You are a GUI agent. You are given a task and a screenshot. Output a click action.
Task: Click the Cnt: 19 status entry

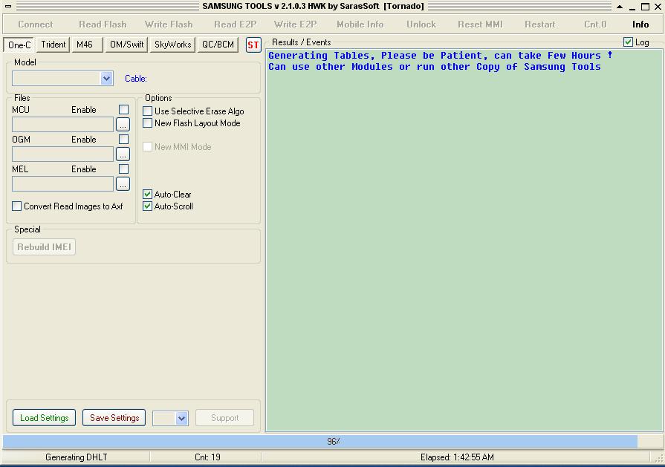[207, 457]
